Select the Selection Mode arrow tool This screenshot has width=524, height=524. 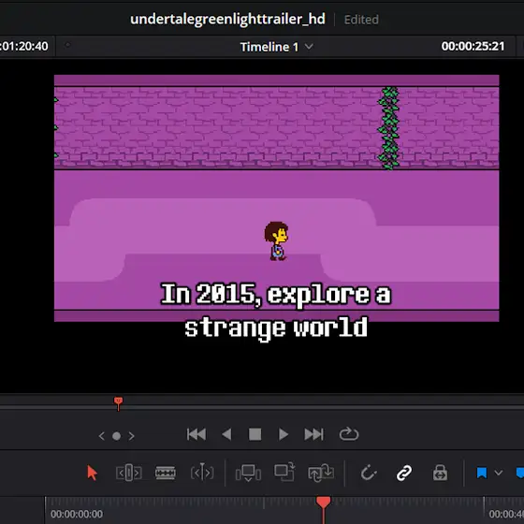coord(93,473)
